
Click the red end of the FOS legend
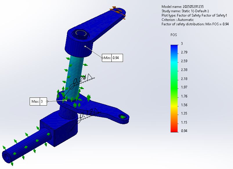(x=174, y=130)
